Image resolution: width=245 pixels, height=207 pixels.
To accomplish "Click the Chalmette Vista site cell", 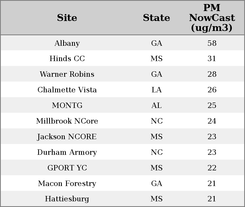I will [67, 90].
